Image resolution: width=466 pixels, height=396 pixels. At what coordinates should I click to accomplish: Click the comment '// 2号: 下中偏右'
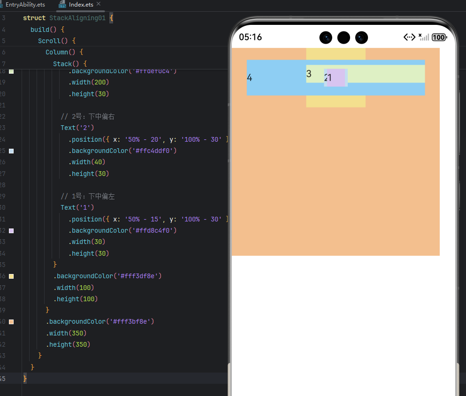pyautogui.click(x=88, y=116)
